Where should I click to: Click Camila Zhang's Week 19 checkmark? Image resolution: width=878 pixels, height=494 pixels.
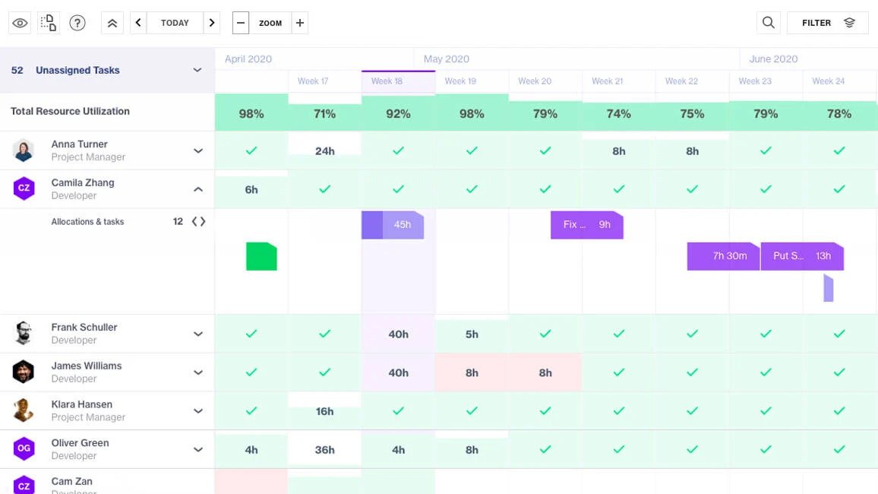[x=472, y=189]
